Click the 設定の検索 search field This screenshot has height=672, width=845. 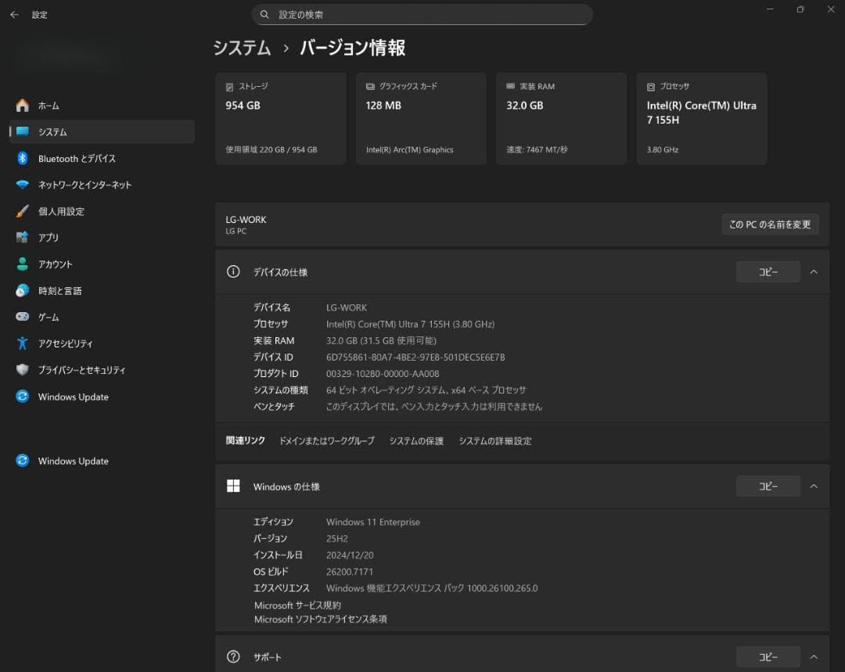[x=422, y=14]
